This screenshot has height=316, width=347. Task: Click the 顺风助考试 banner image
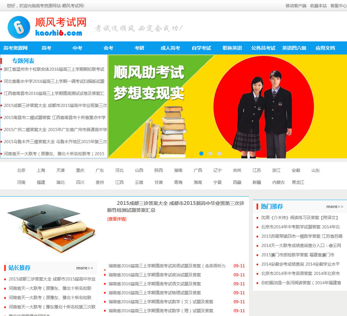(228, 107)
